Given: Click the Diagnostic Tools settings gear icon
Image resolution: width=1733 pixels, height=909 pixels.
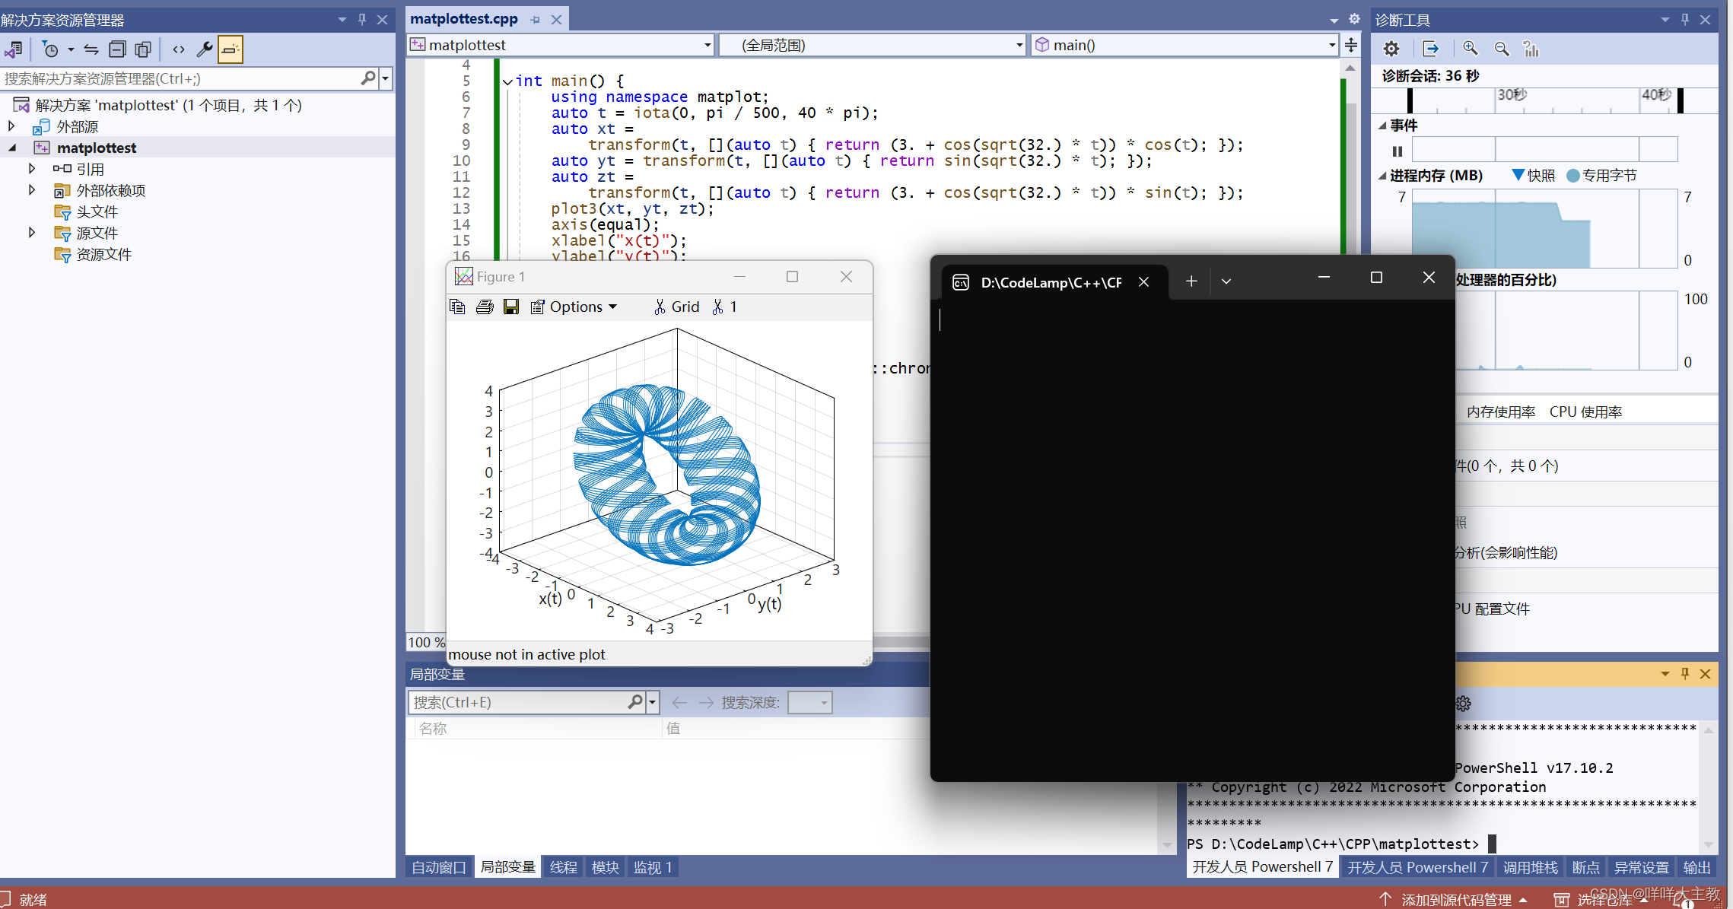Looking at the screenshot, I should click(1391, 49).
